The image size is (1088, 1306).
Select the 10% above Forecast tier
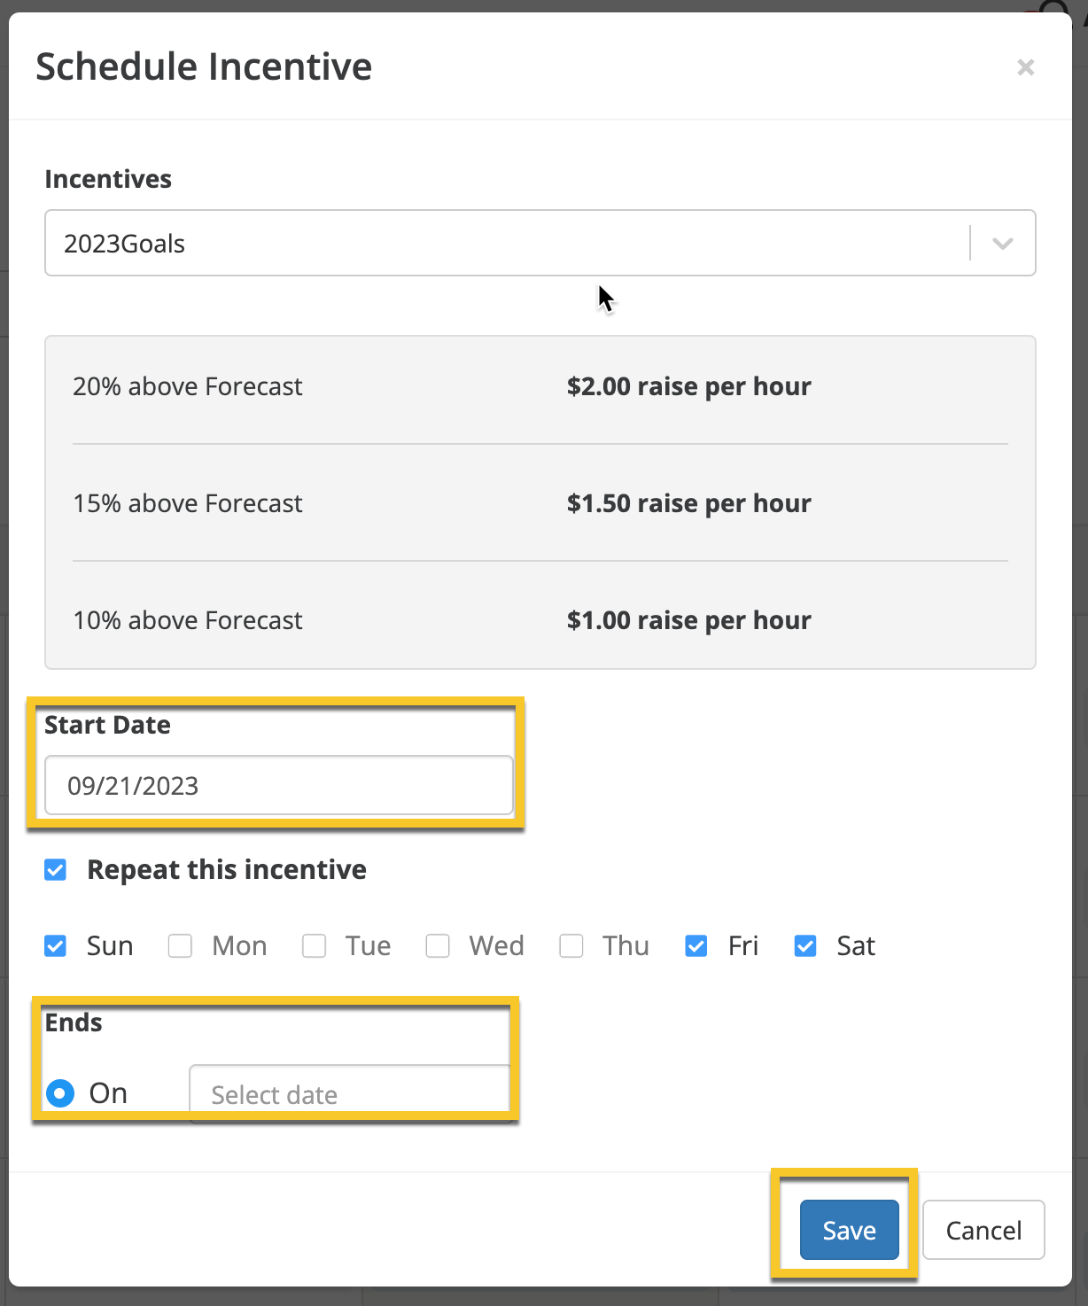click(x=188, y=620)
